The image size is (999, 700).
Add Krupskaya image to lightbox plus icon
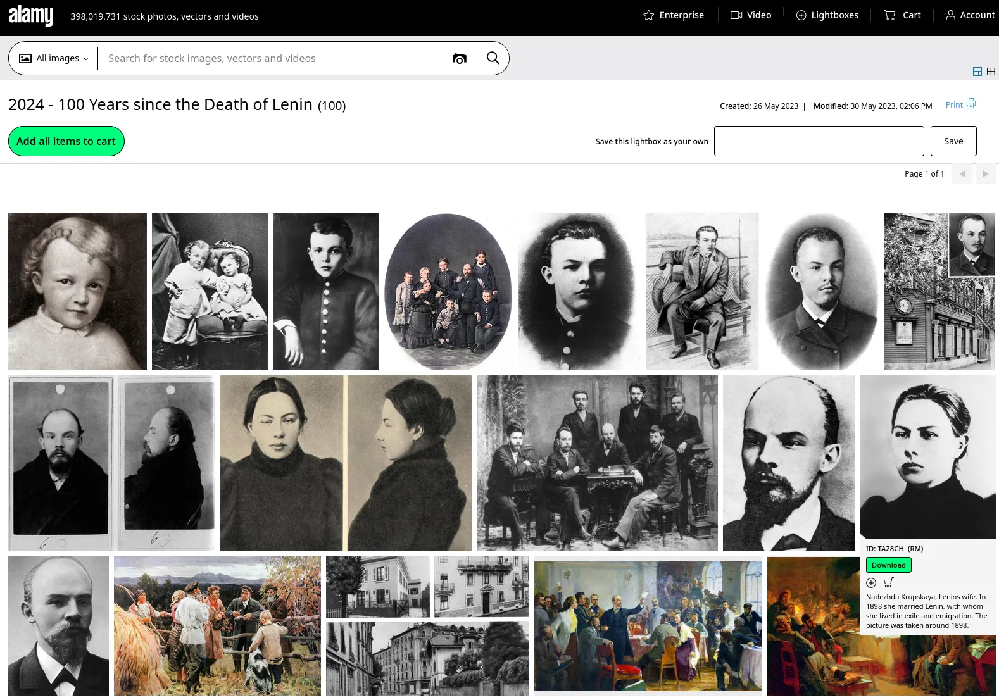(x=871, y=583)
